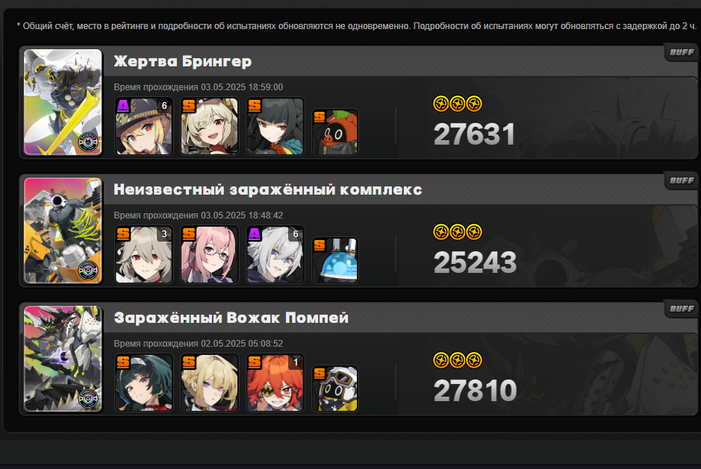This screenshot has height=469, width=701.
Task: Select dark-green-haired agent with headband
Action: (x=143, y=383)
